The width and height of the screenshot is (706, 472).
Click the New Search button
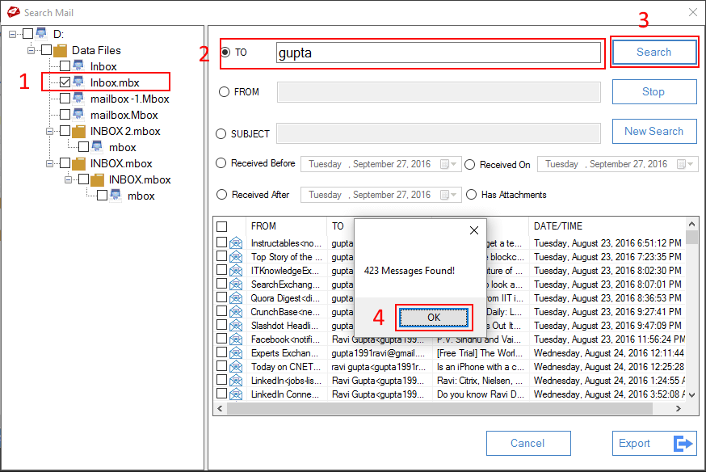coord(653,131)
